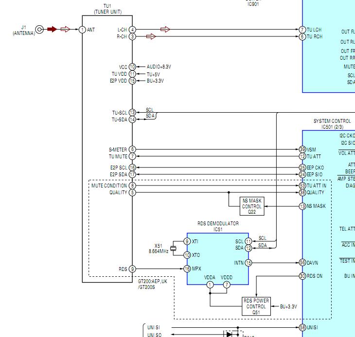
Task: Click pin 58 UNISI on system control
Action: coord(302,327)
